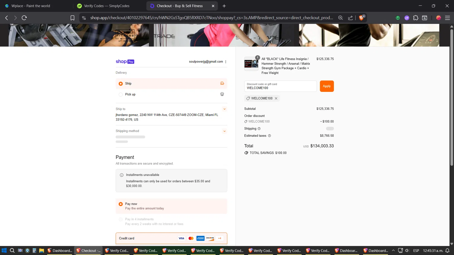This screenshot has height=255, width=454.
Task: Click the Visa card icon
Action: [x=181, y=238]
